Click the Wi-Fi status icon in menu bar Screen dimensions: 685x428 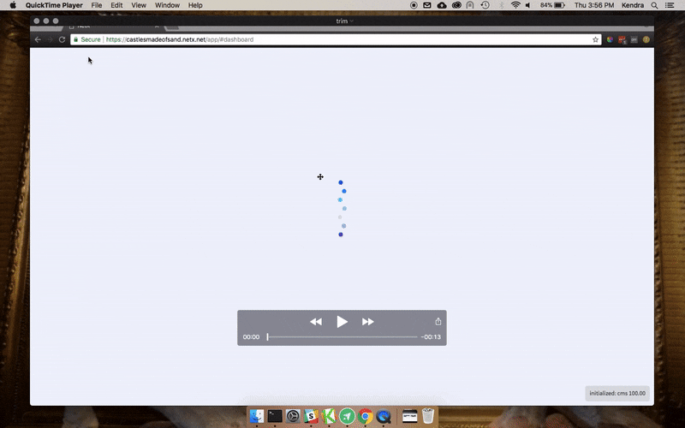(515, 5)
